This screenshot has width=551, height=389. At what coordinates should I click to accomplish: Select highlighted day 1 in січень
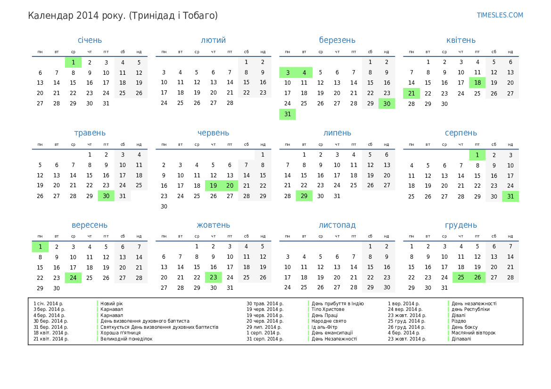coord(73,63)
